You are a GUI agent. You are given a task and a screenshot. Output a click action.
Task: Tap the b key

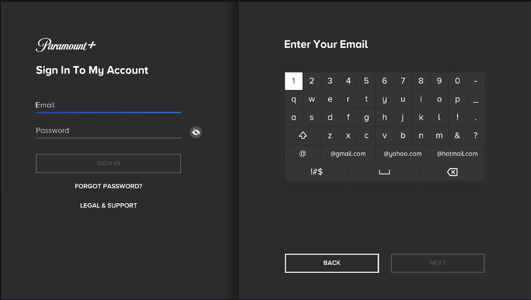coord(403,136)
